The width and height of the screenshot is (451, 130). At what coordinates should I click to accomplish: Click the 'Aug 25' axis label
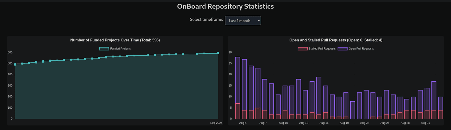point(385,123)
